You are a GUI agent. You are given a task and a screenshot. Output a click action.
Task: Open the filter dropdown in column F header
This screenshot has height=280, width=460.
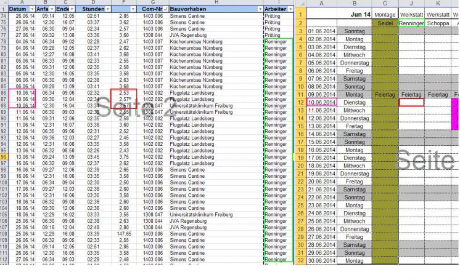pyautogui.click(x=133, y=9)
